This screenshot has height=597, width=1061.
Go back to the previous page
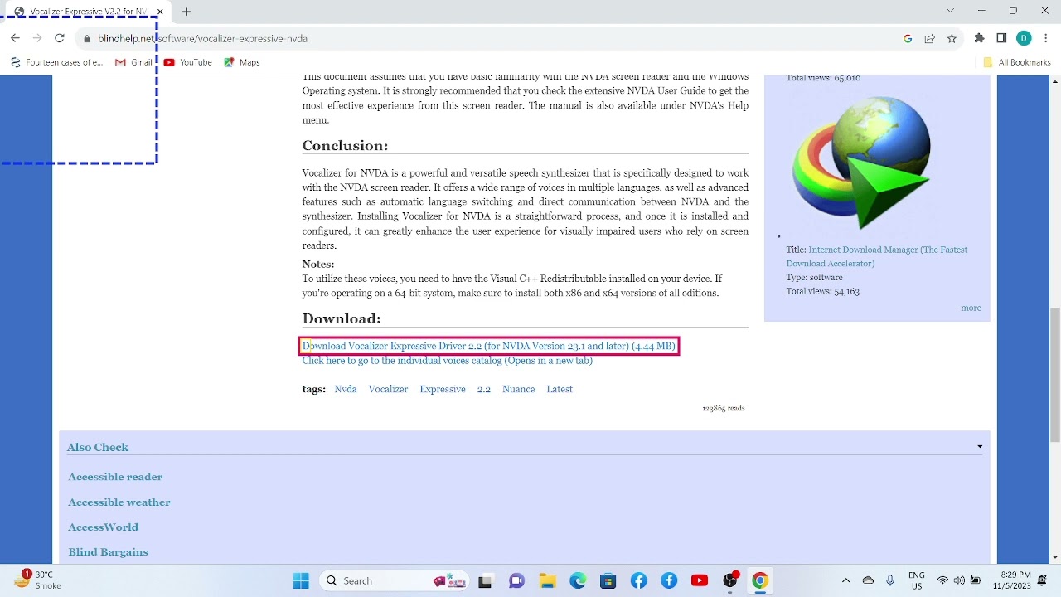pyautogui.click(x=15, y=38)
